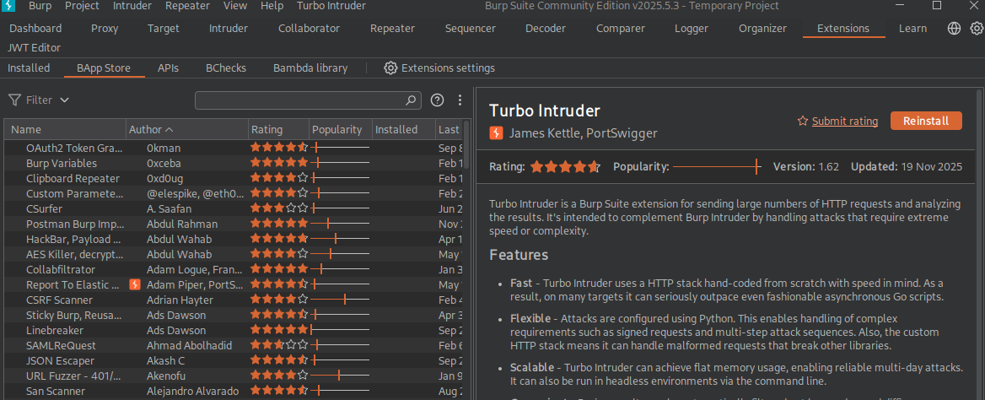Expand the Filter dropdown
The width and height of the screenshot is (985, 400).
click(x=38, y=100)
